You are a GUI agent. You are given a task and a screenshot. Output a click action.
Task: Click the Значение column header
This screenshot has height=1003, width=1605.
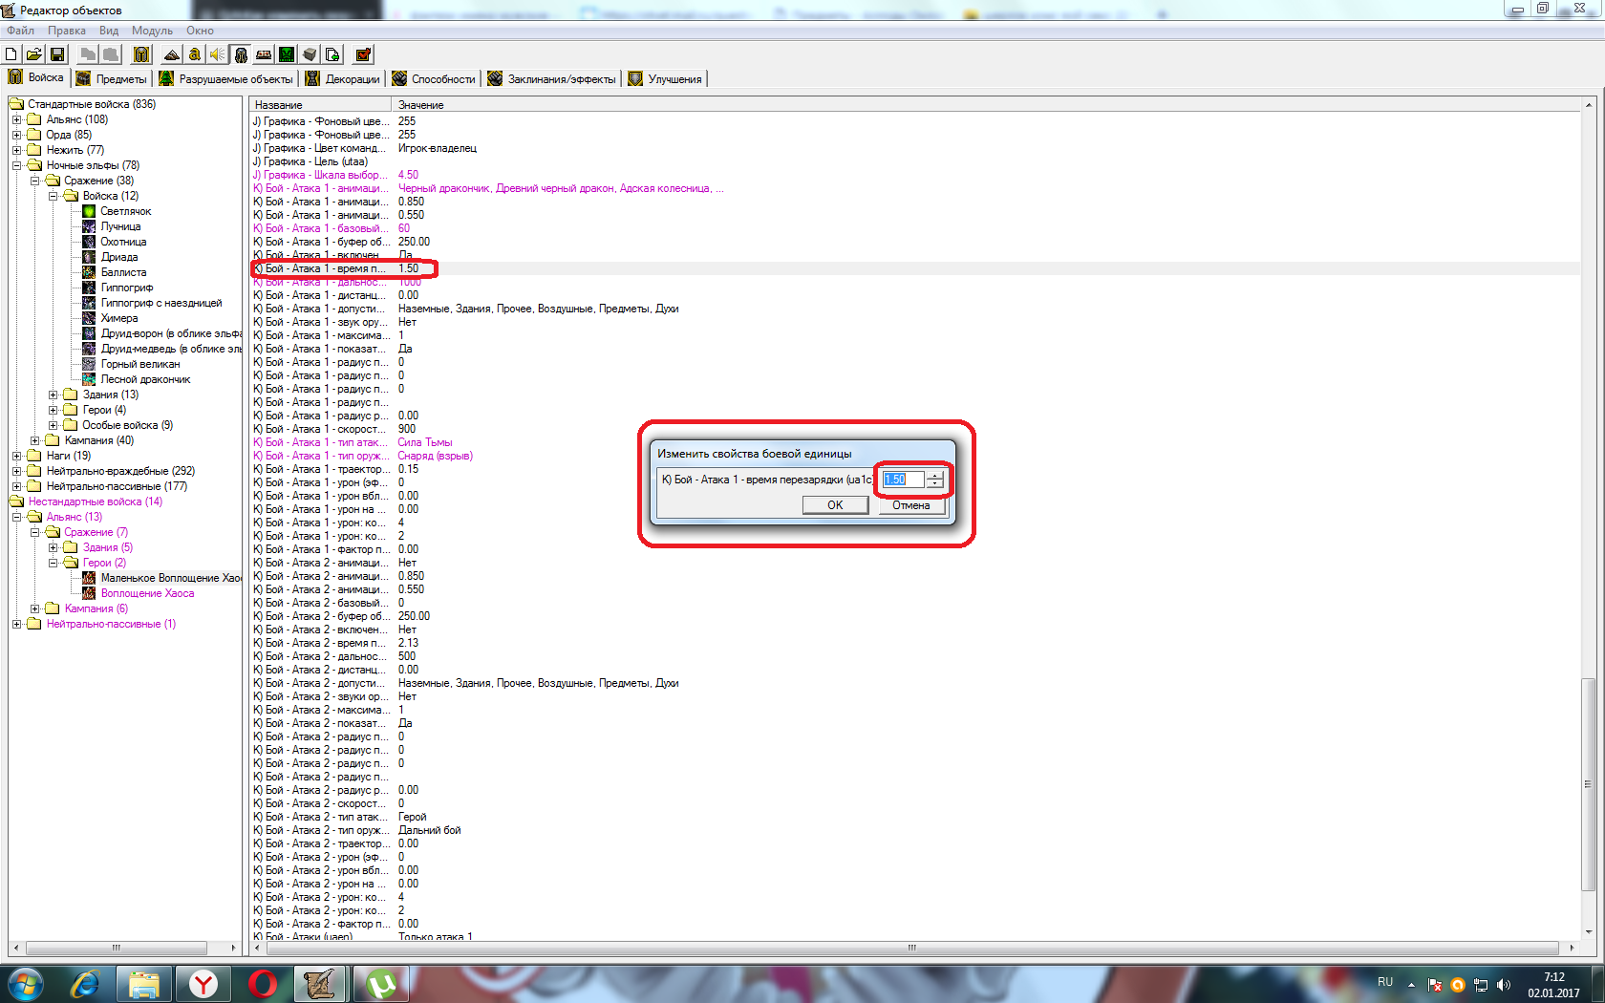(x=987, y=105)
